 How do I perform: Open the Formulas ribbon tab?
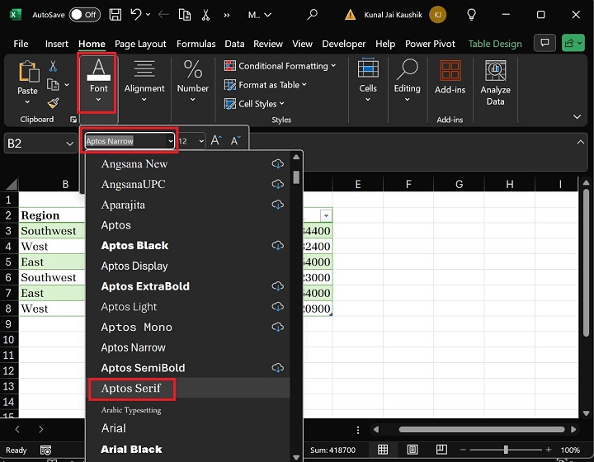click(196, 44)
